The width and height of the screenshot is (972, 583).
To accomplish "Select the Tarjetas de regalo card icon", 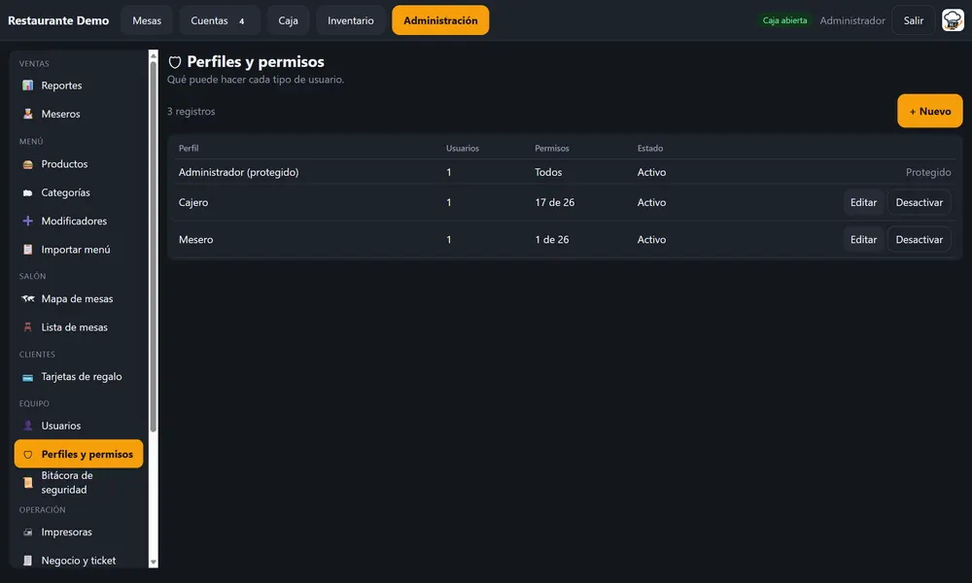I will click(x=27, y=377).
